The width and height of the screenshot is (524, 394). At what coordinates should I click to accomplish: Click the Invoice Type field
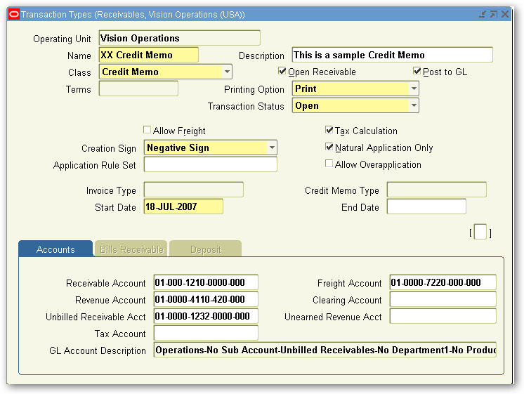(x=193, y=190)
